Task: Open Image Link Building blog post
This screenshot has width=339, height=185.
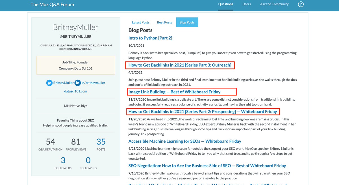Action: pos(174,92)
